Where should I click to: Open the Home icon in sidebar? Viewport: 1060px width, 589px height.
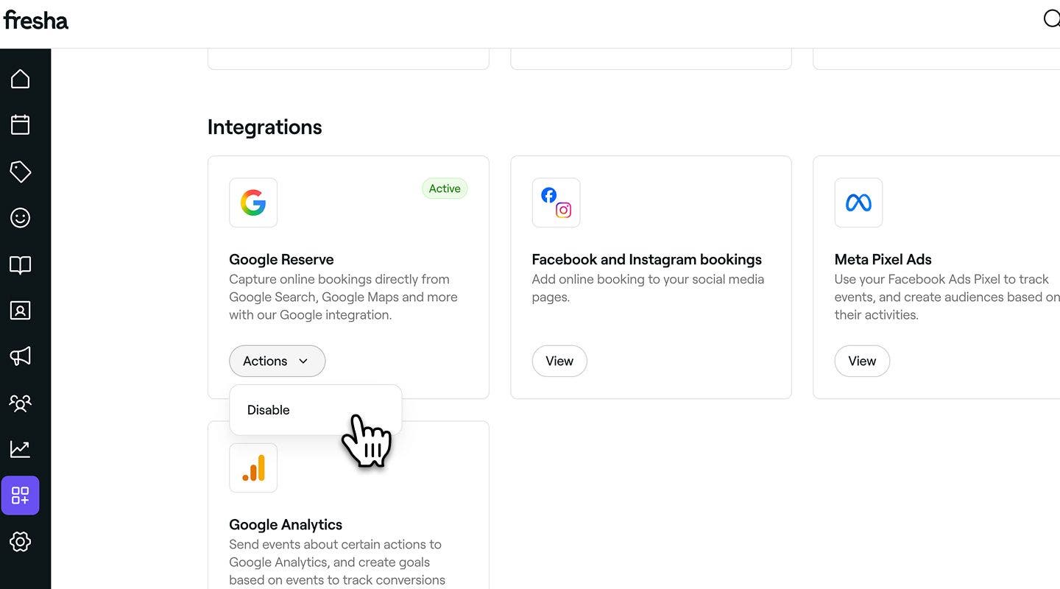[21, 79]
